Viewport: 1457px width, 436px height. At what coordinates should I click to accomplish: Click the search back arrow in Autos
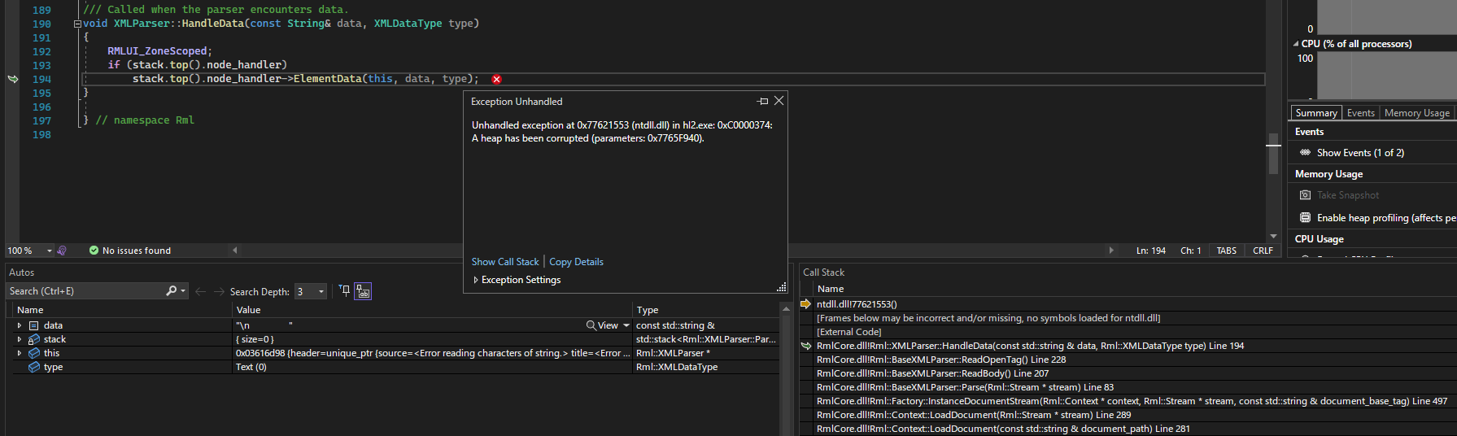(200, 291)
